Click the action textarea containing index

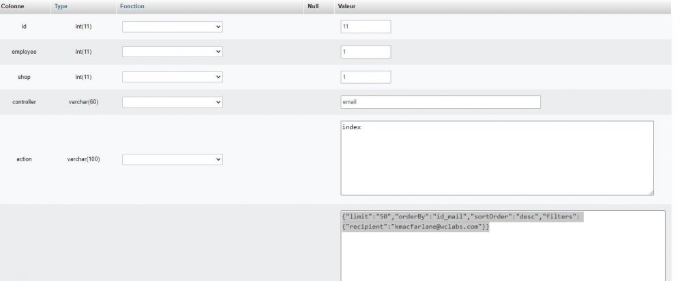(x=497, y=159)
